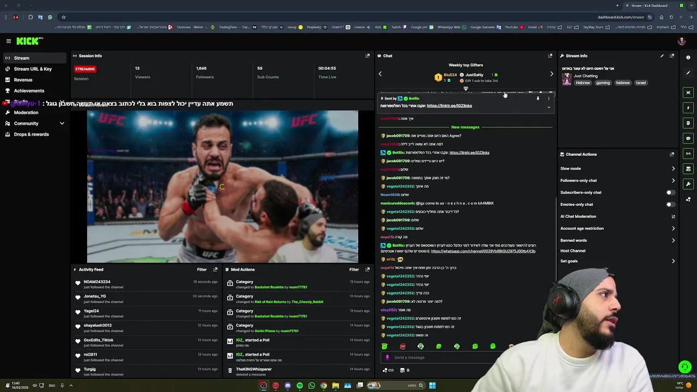
Task: Click the Hebrew stream tag
Action: (583, 83)
